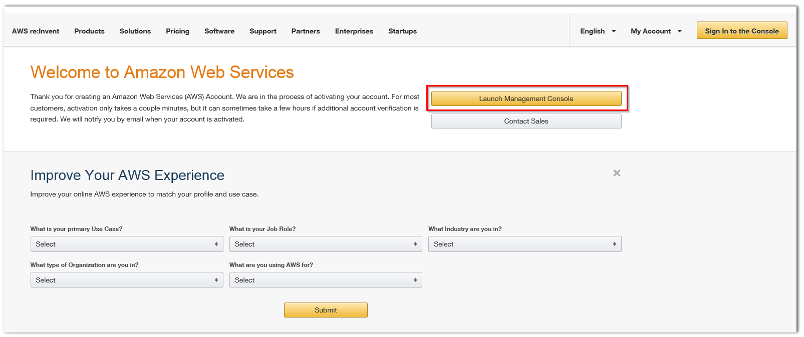Viewport: 804px width, 337px height.
Task: Visit the Startups section
Action: (402, 31)
